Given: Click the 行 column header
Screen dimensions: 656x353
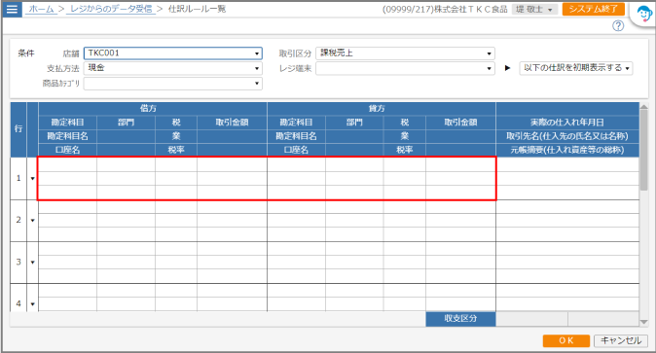Looking at the screenshot, I should (x=18, y=129).
